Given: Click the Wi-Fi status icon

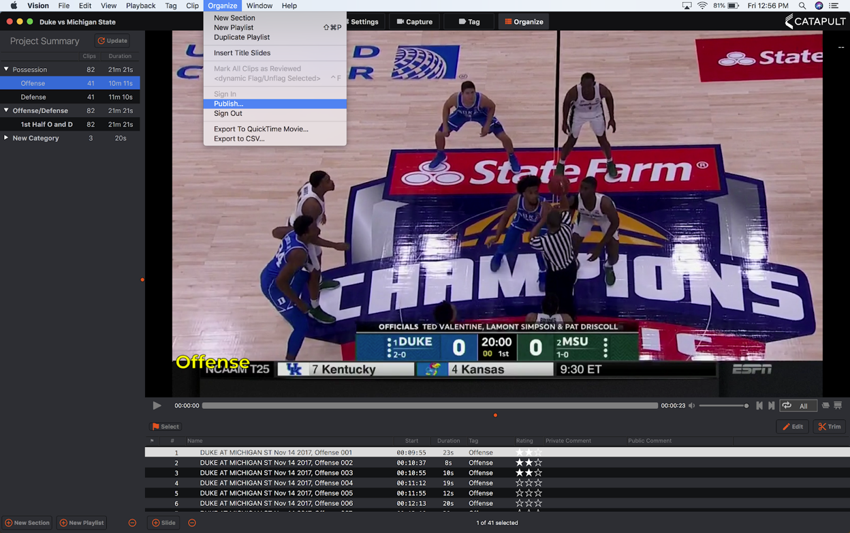Looking at the screenshot, I should pyautogui.click(x=702, y=5).
